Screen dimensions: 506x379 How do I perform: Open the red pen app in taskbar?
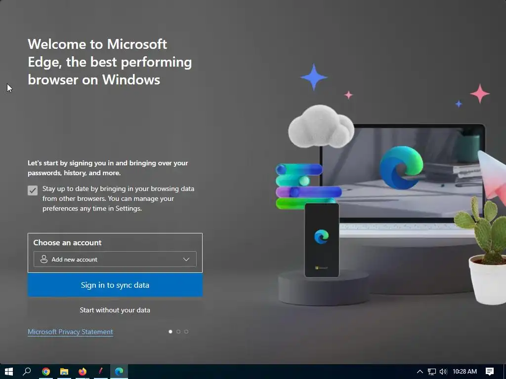coord(101,372)
